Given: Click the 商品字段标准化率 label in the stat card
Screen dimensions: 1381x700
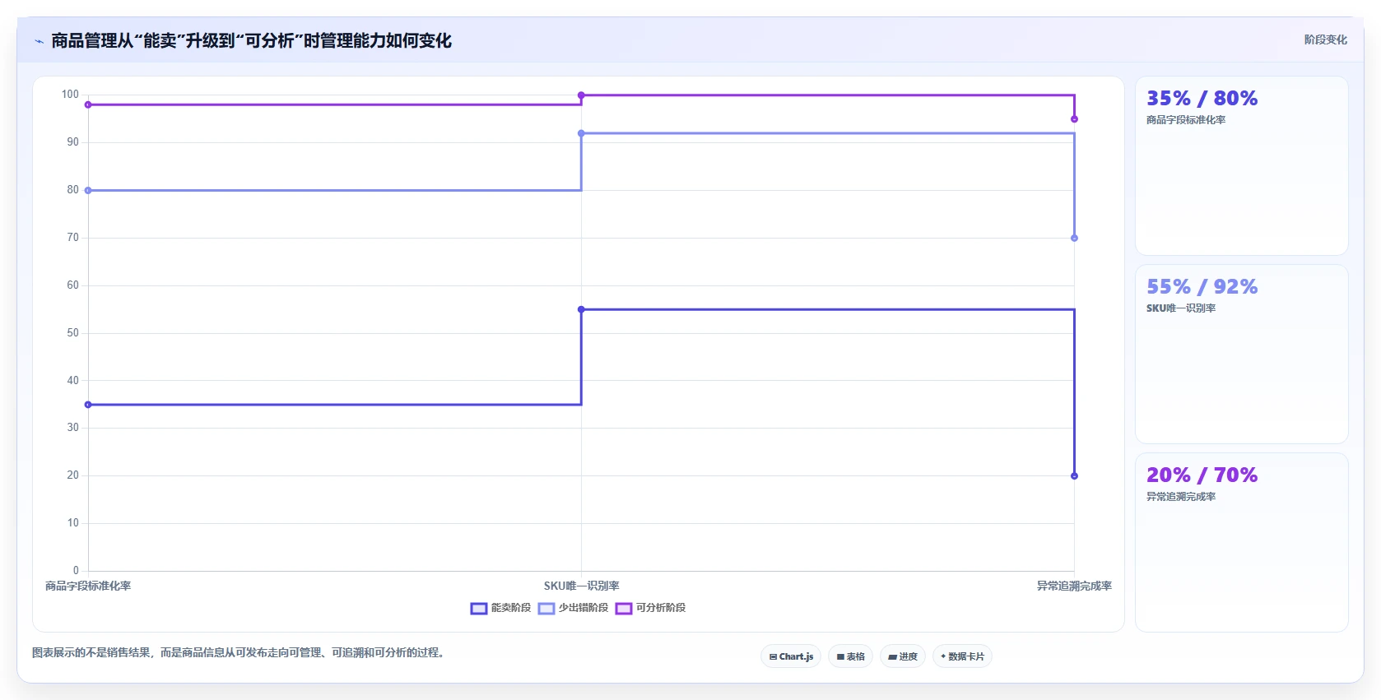Looking at the screenshot, I should pos(1186,120).
